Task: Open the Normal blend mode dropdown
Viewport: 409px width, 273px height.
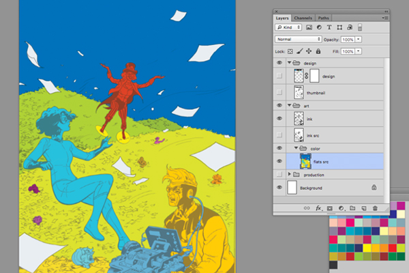Action: click(x=298, y=39)
